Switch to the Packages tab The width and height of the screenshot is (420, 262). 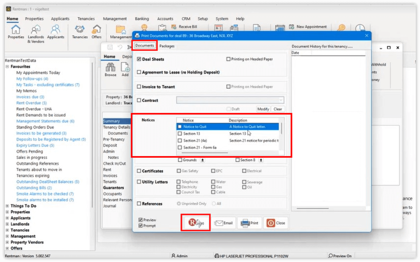[x=167, y=46]
